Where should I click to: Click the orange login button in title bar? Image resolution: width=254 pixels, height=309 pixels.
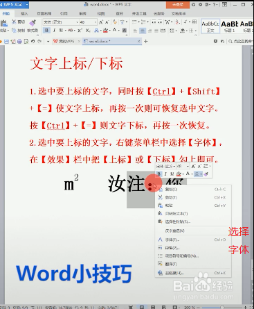click(178, 4)
